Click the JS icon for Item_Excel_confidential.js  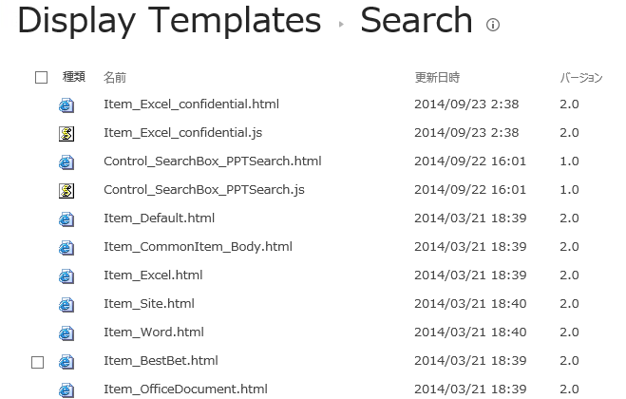[66, 134]
